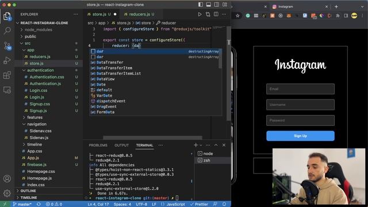
Task: Focus the Email input field
Action: (x=300, y=89)
